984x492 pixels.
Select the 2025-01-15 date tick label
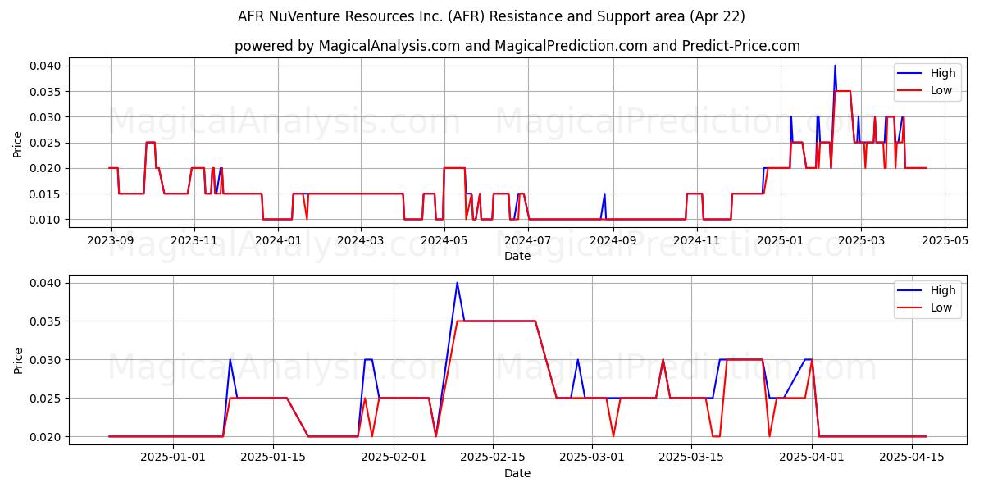(272, 458)
